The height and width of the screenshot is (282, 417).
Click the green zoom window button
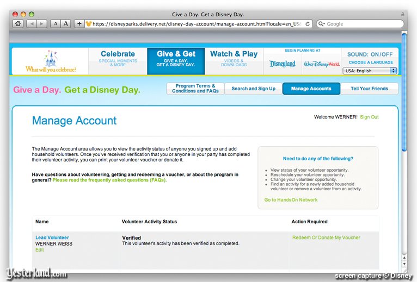[x=32, y=14]
